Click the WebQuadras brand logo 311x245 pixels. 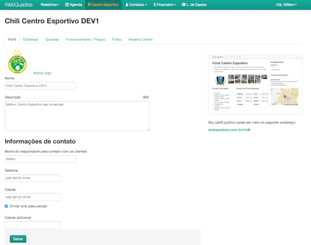[x=18, y=5]
